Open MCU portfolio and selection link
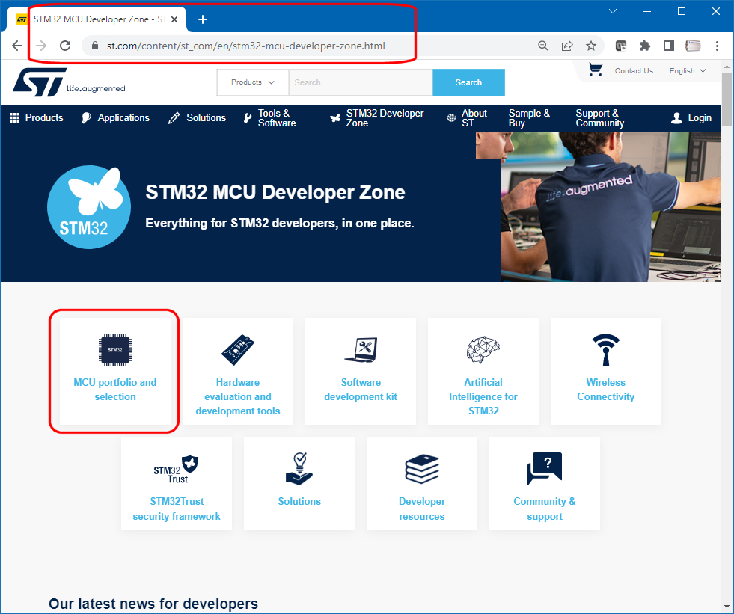Viewport: 734px width, 614px height. (x=115, y=390)
